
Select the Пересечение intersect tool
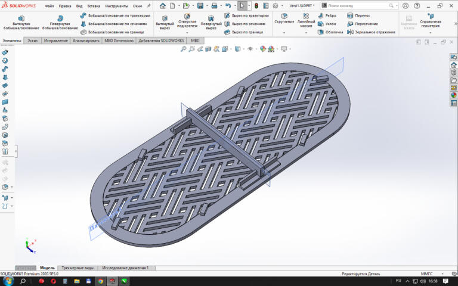click(x=362, y=24)
